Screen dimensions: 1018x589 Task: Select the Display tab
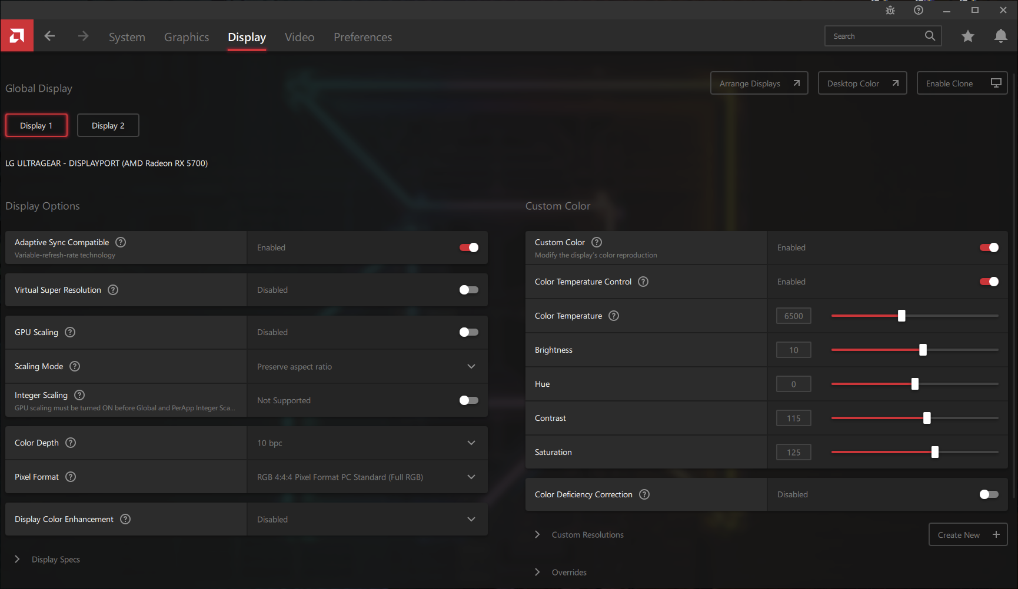click(247, 37)
